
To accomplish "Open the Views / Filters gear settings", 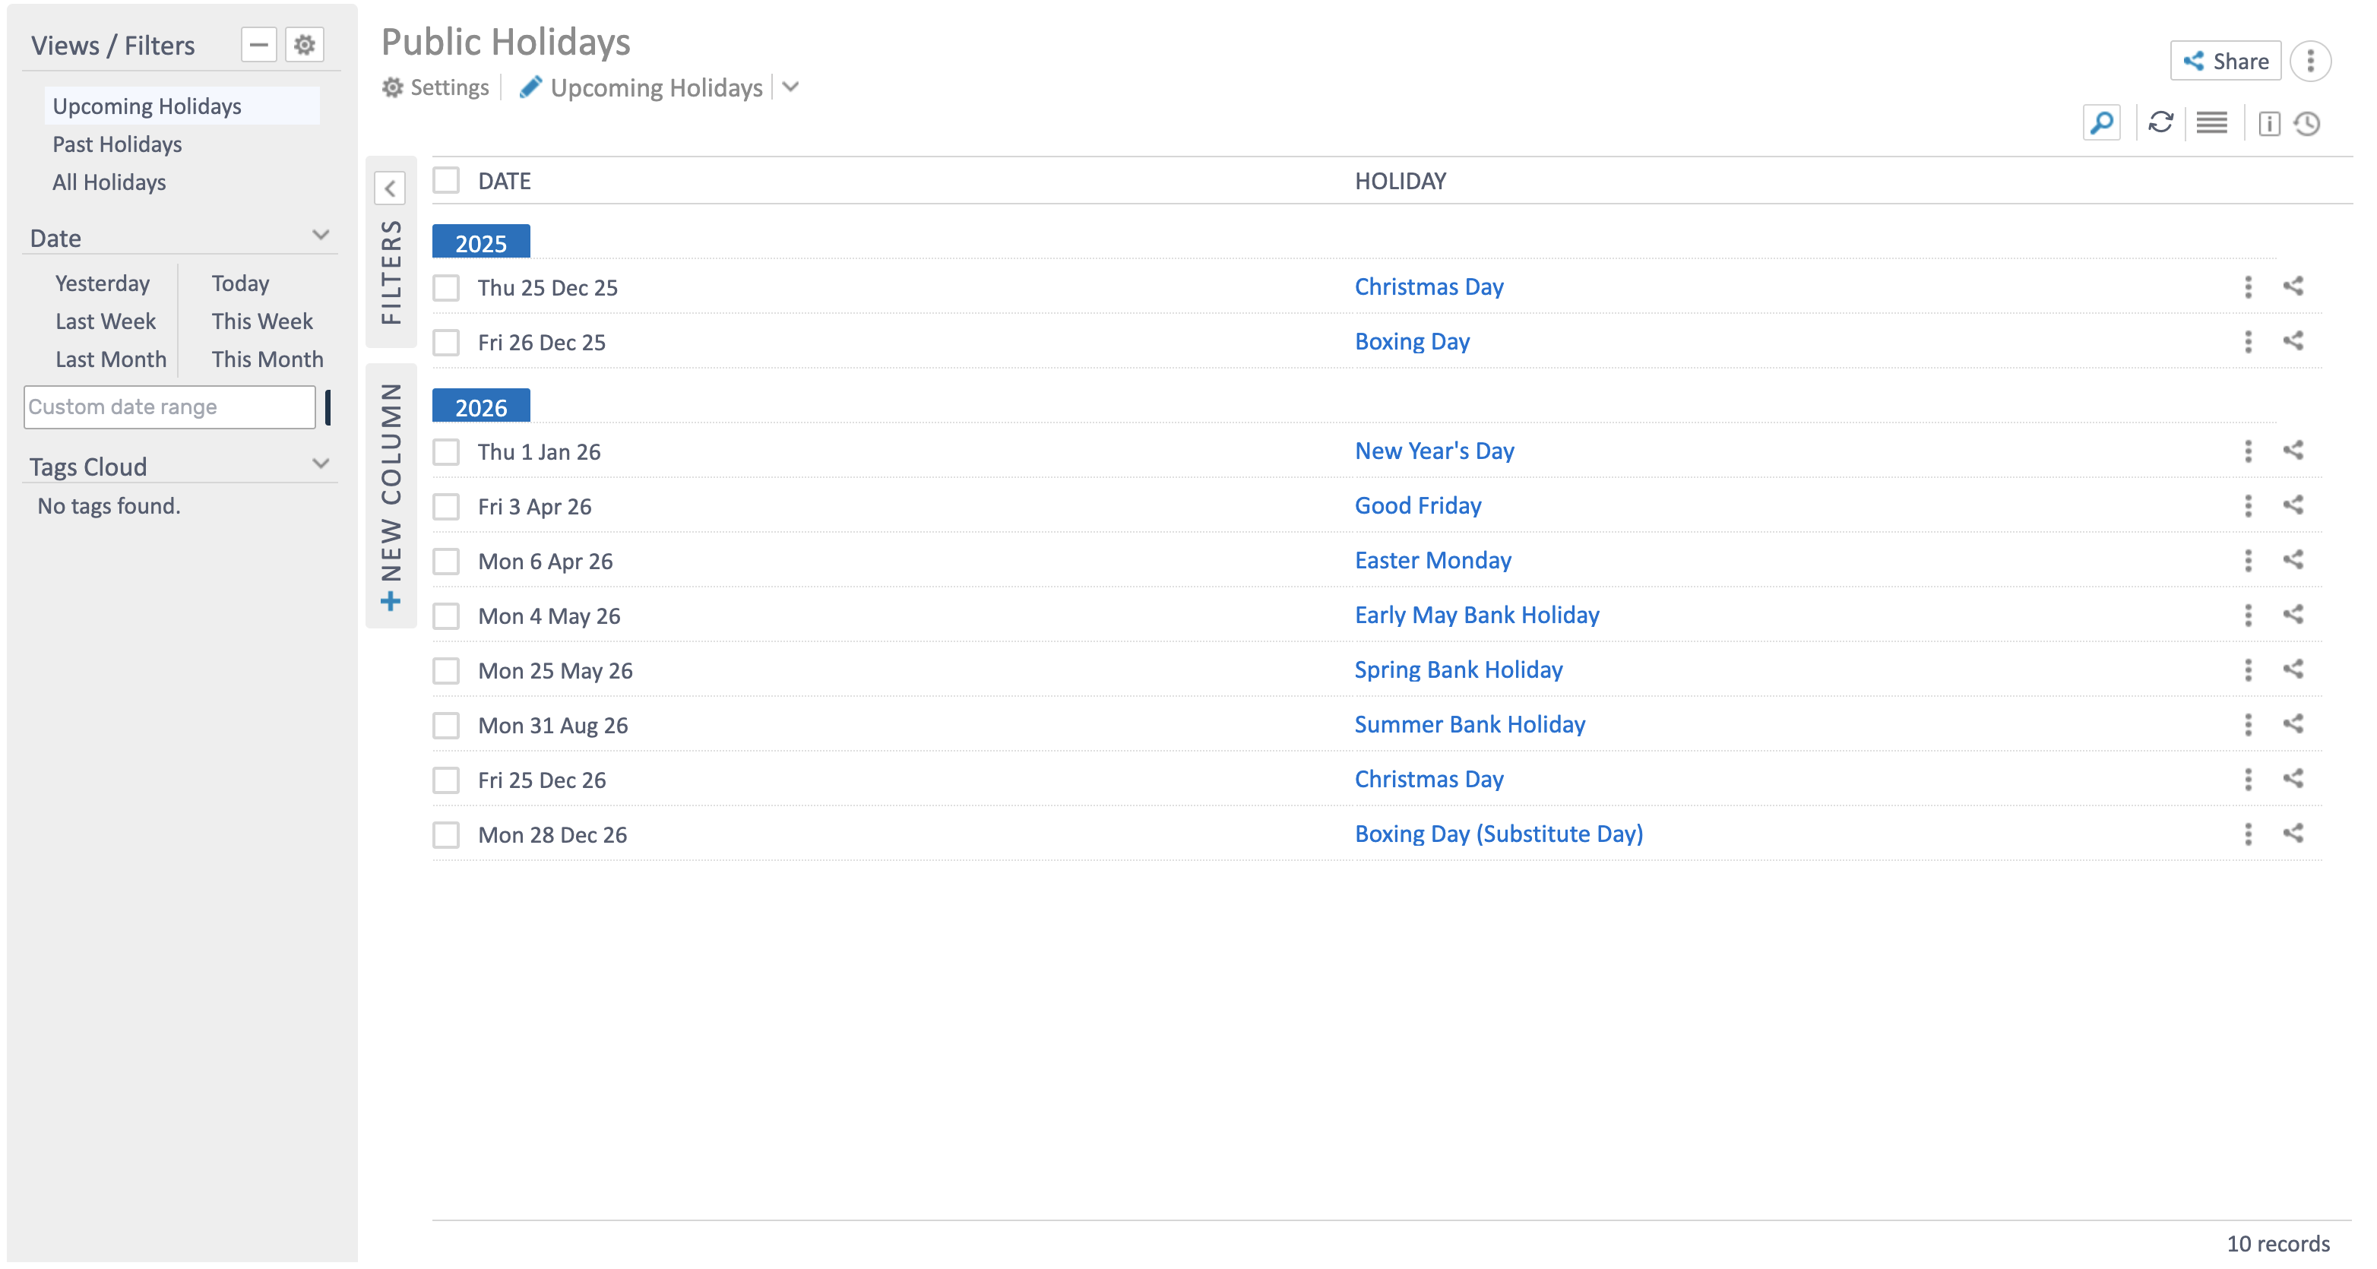I will [305, 44].
